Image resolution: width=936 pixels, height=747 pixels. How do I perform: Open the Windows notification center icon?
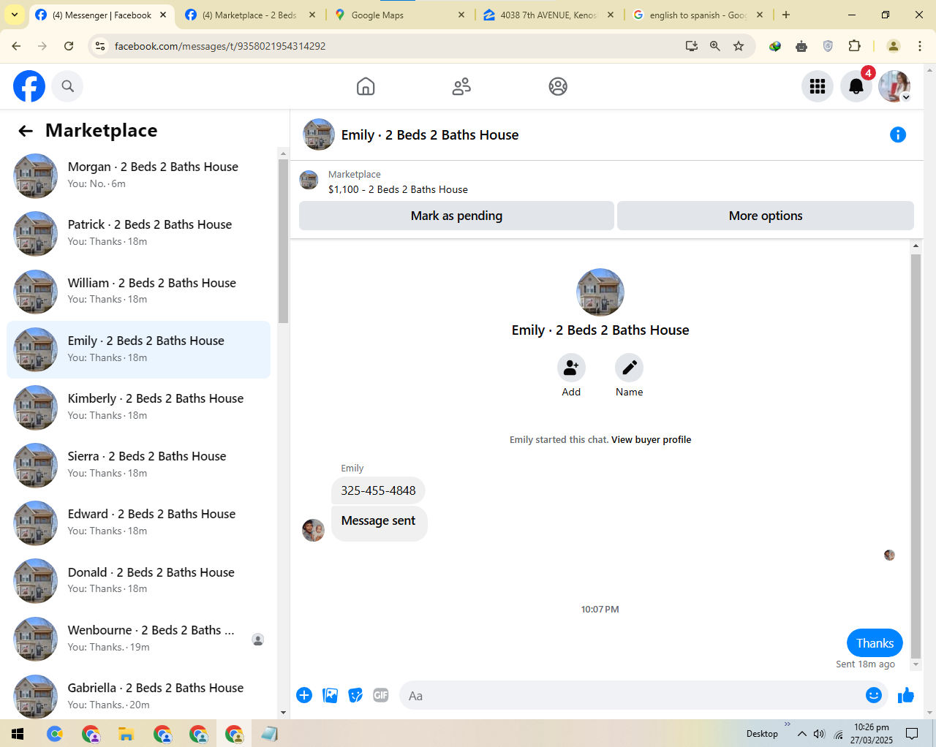pos(912,734)
